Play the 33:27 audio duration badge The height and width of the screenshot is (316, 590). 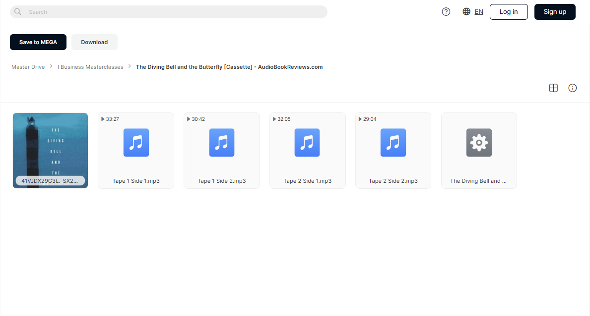[x=110, y=119]
